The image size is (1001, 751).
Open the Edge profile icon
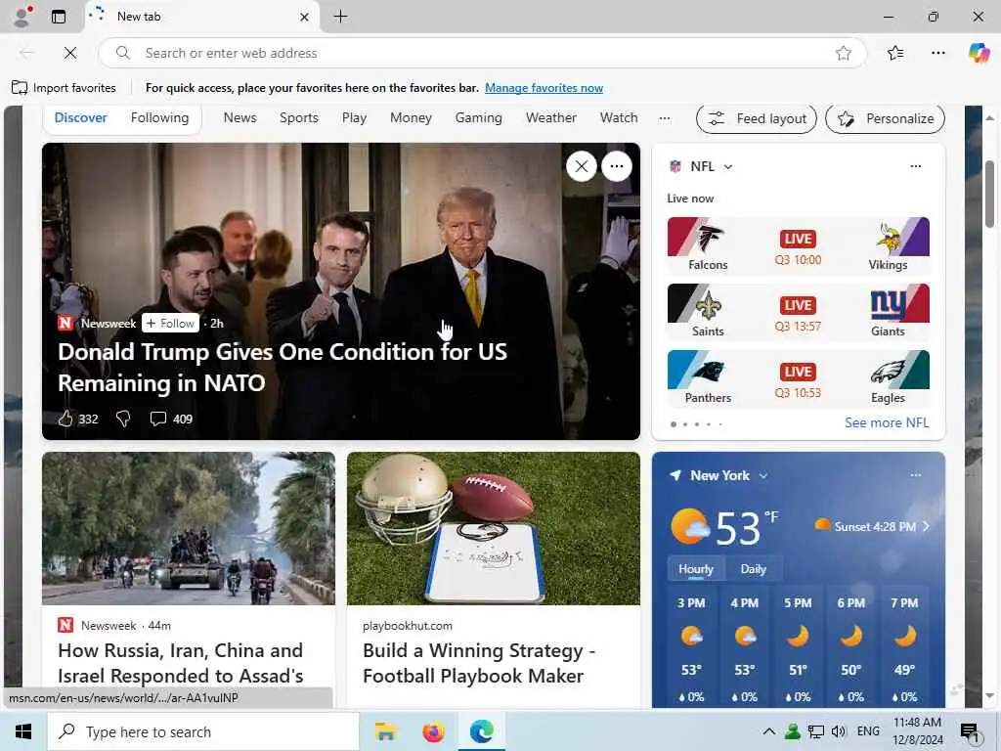point(22,17)
